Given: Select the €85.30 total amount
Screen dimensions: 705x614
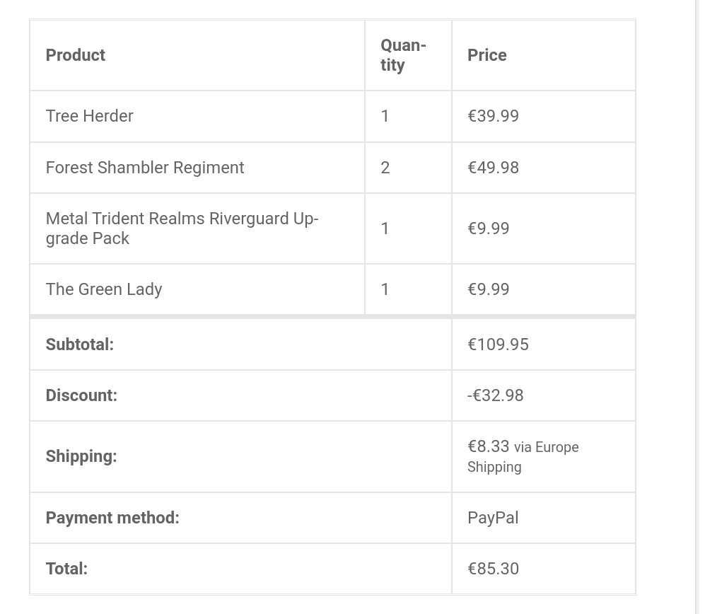Looking at the screenshot, I should [x=494, y=569].
